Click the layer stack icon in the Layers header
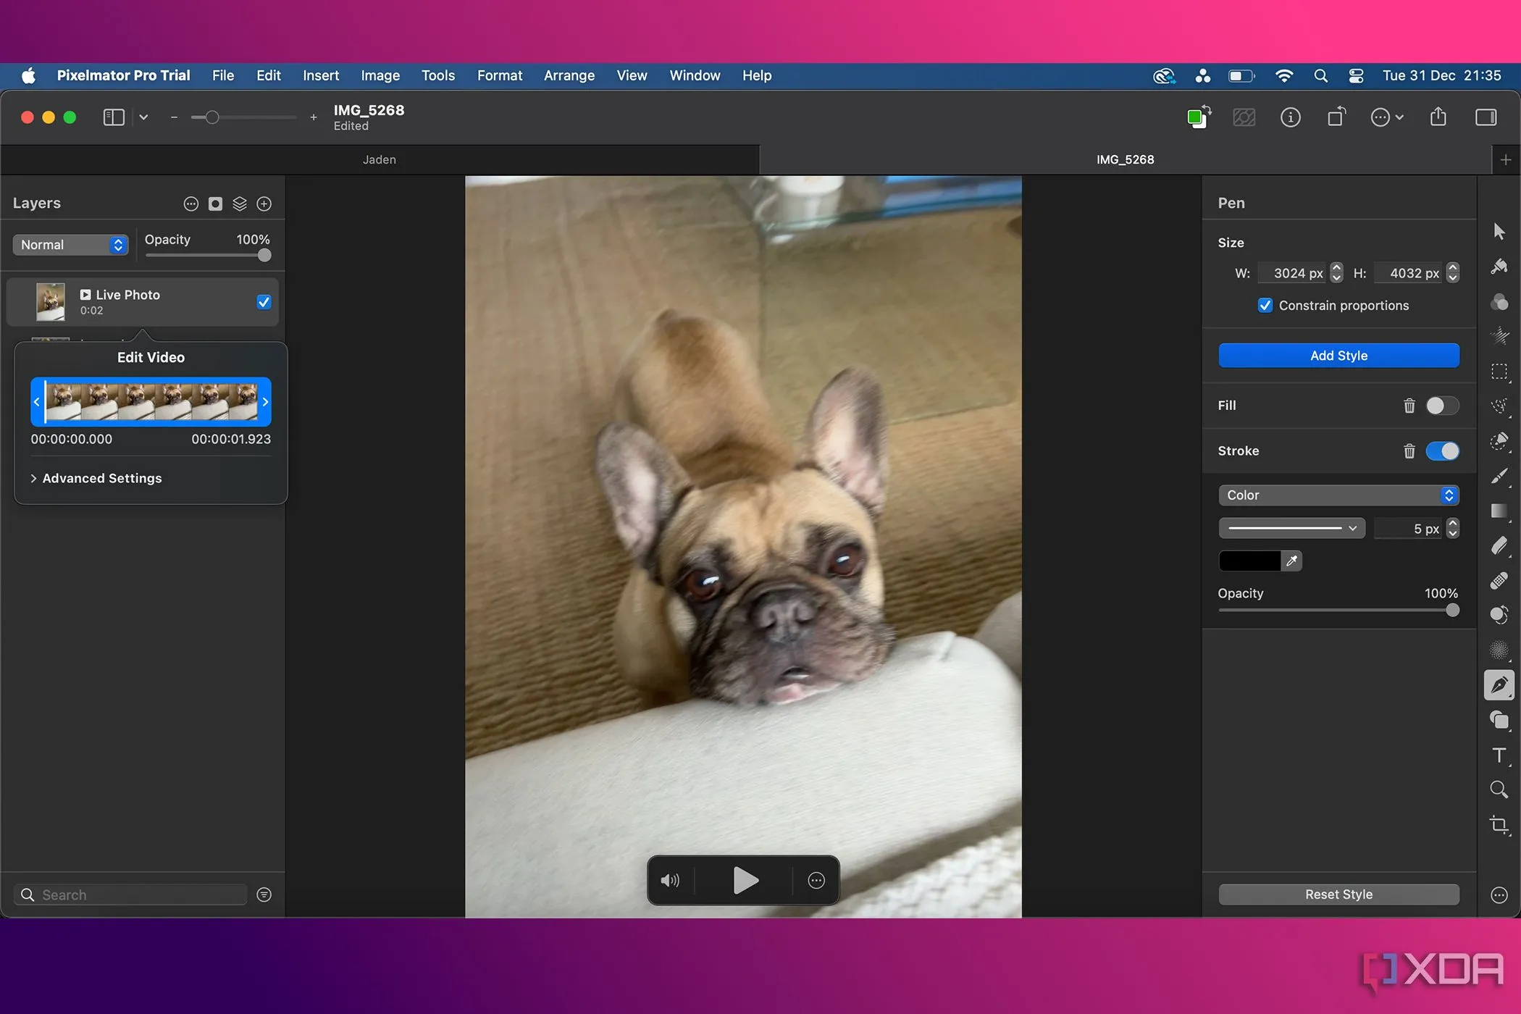Screen dimensions: 1521x1014 240,204
